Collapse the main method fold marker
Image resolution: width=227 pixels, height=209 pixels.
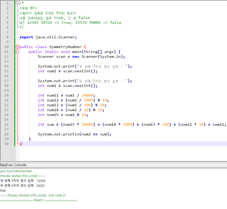pyautogui.click(x=17, y=52)
